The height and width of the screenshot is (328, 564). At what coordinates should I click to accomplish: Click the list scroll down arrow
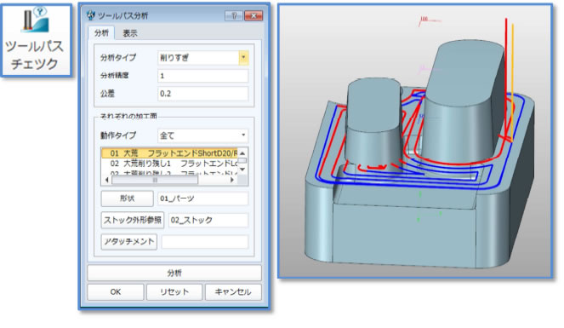tap(242, 170)
